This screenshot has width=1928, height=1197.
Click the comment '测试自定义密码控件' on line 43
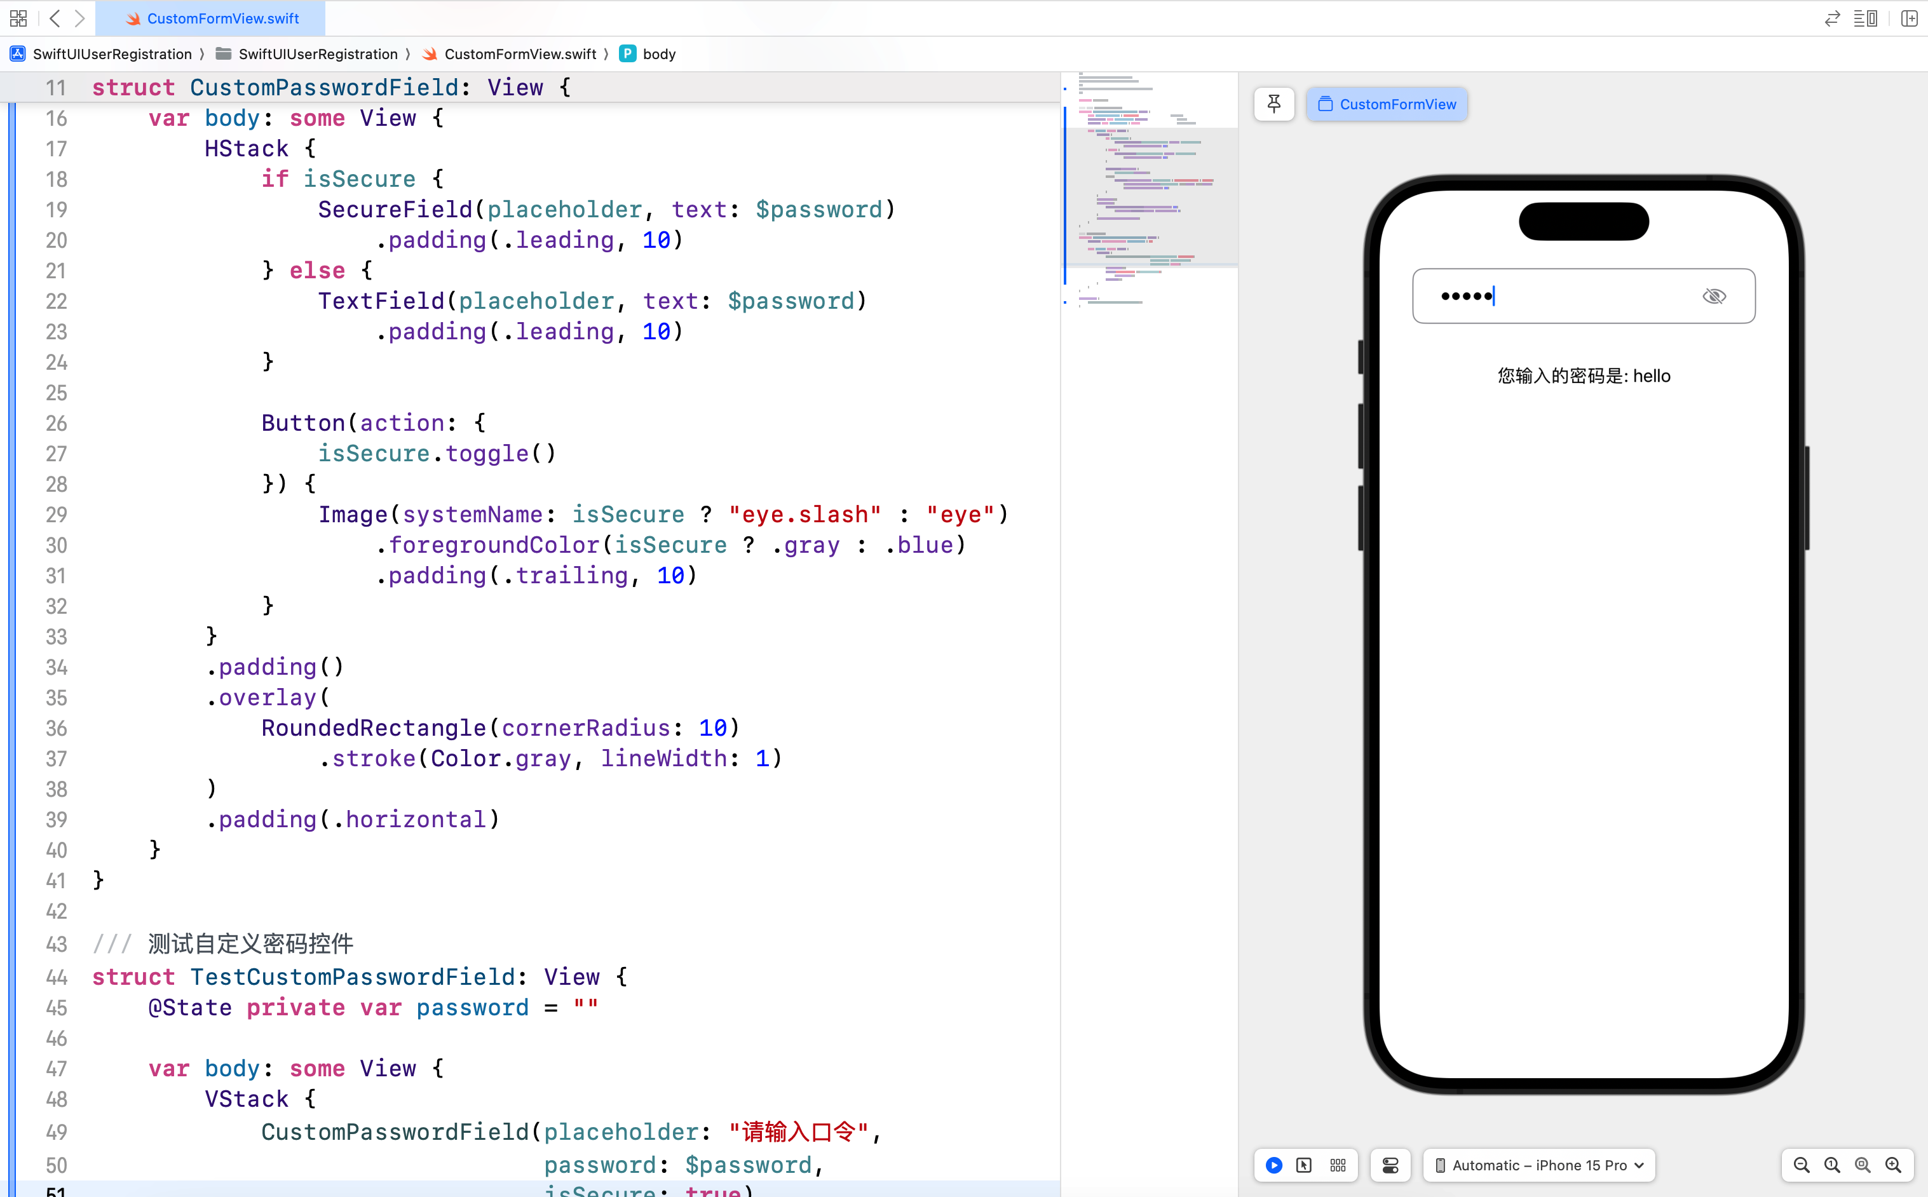pyautogui.click(x=251, y=943)
